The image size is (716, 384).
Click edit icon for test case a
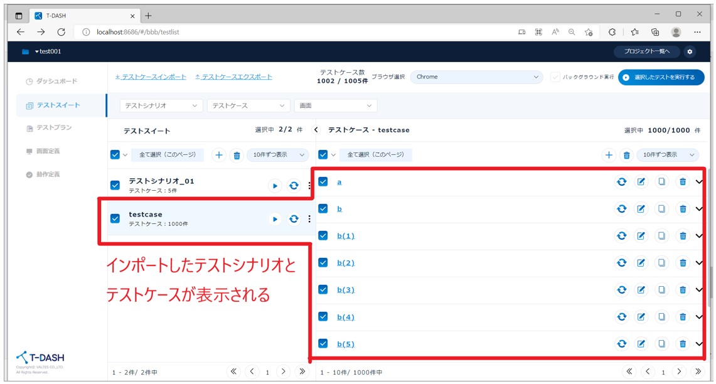tap(641, 182)
